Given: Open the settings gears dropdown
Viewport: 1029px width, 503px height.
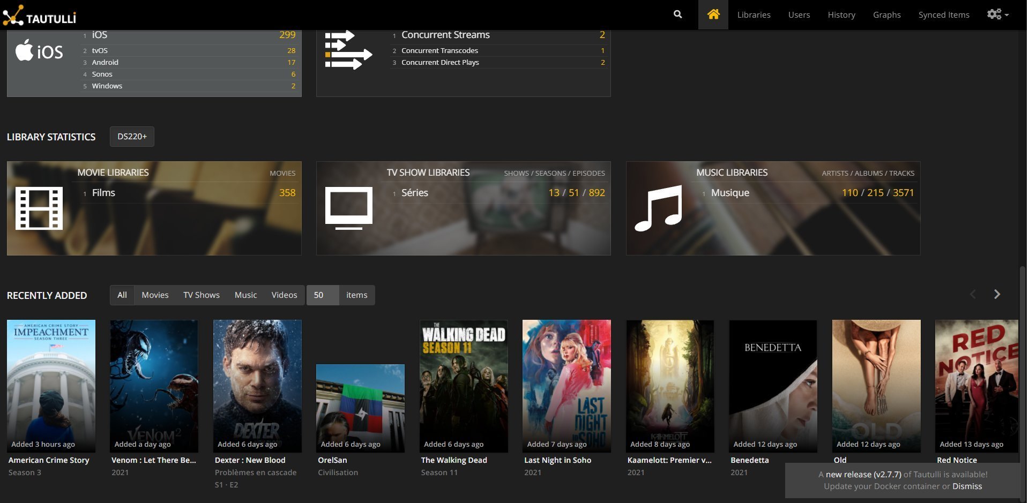Looking at the screenshot, I should [998, 14].
